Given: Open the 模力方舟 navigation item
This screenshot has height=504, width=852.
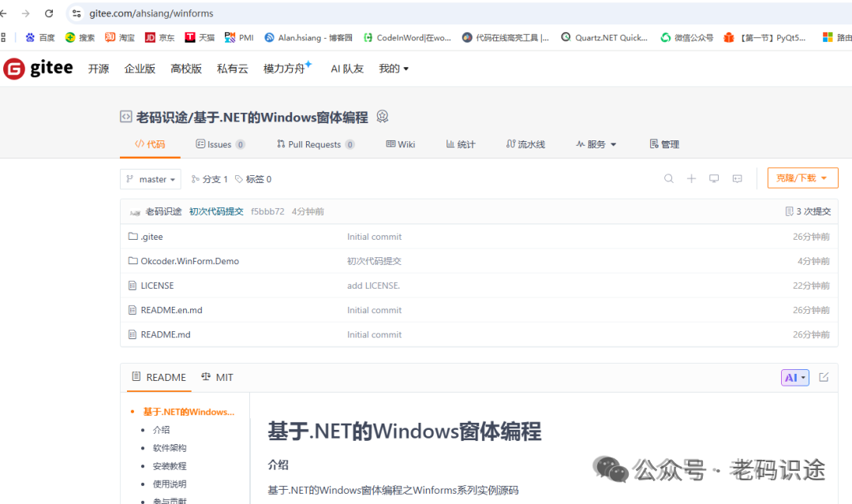Looking at the screenshot, I should tap(287, 68).
